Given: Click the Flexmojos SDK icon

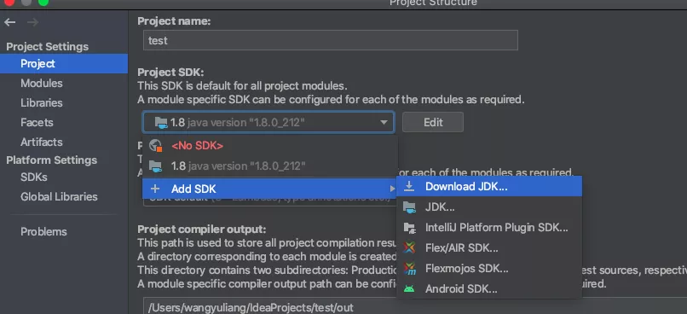Looking at the screenshot, I should [409, 269].
